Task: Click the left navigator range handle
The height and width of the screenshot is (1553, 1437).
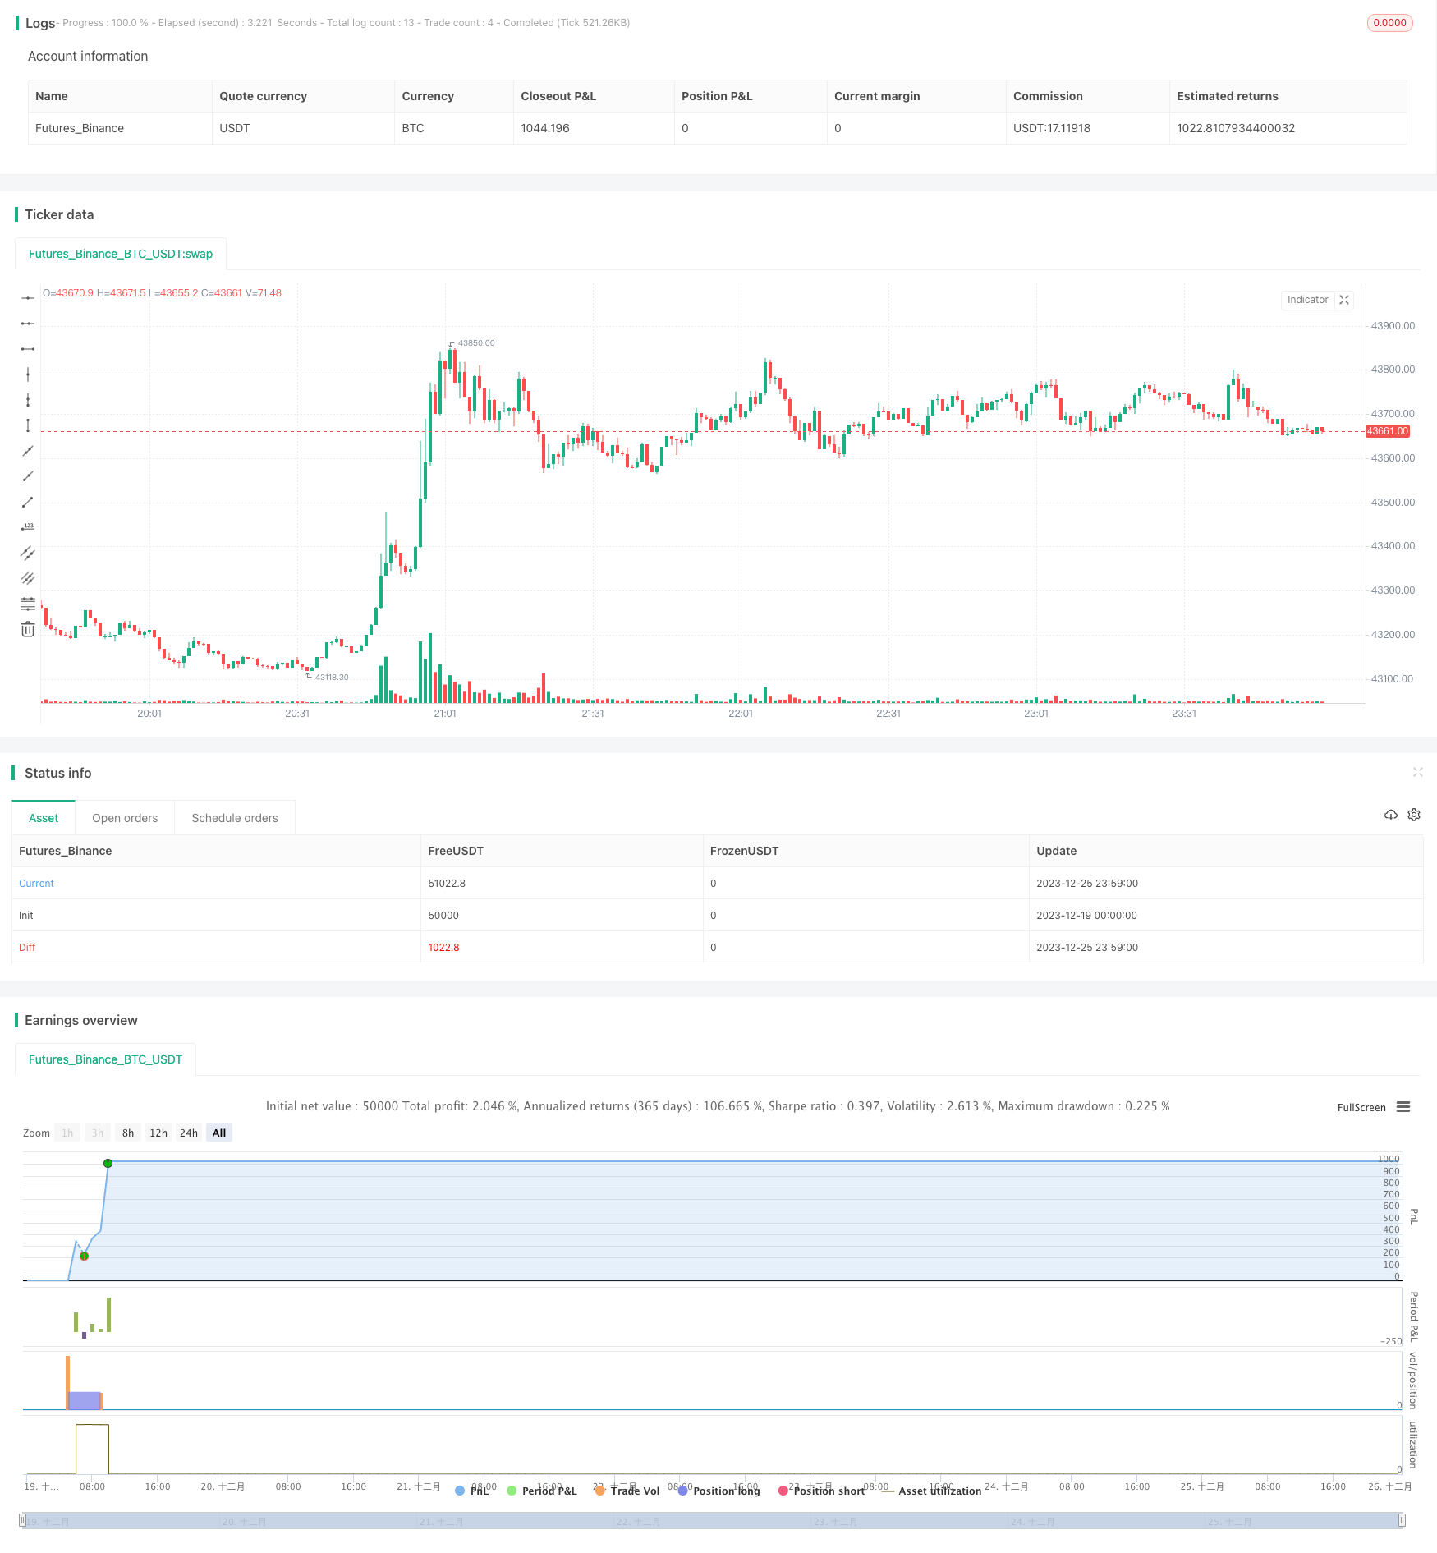Action: 23,1520
